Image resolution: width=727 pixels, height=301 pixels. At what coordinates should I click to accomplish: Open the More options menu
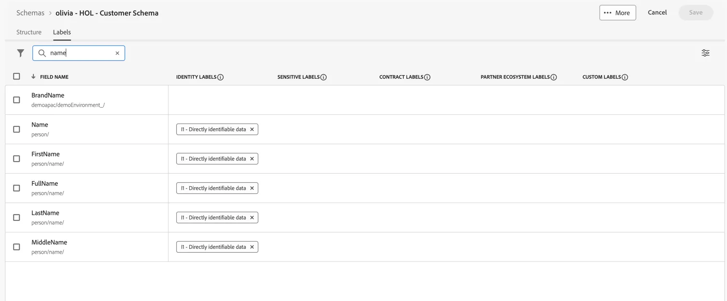(617, 13)
